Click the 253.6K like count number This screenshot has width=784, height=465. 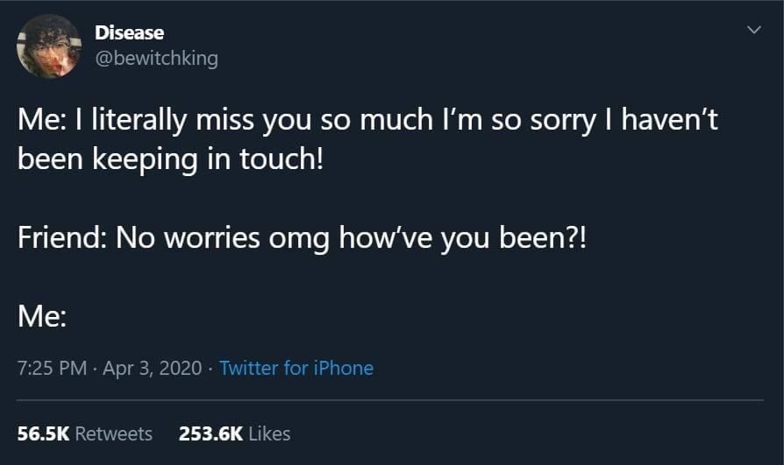[210, 433]
